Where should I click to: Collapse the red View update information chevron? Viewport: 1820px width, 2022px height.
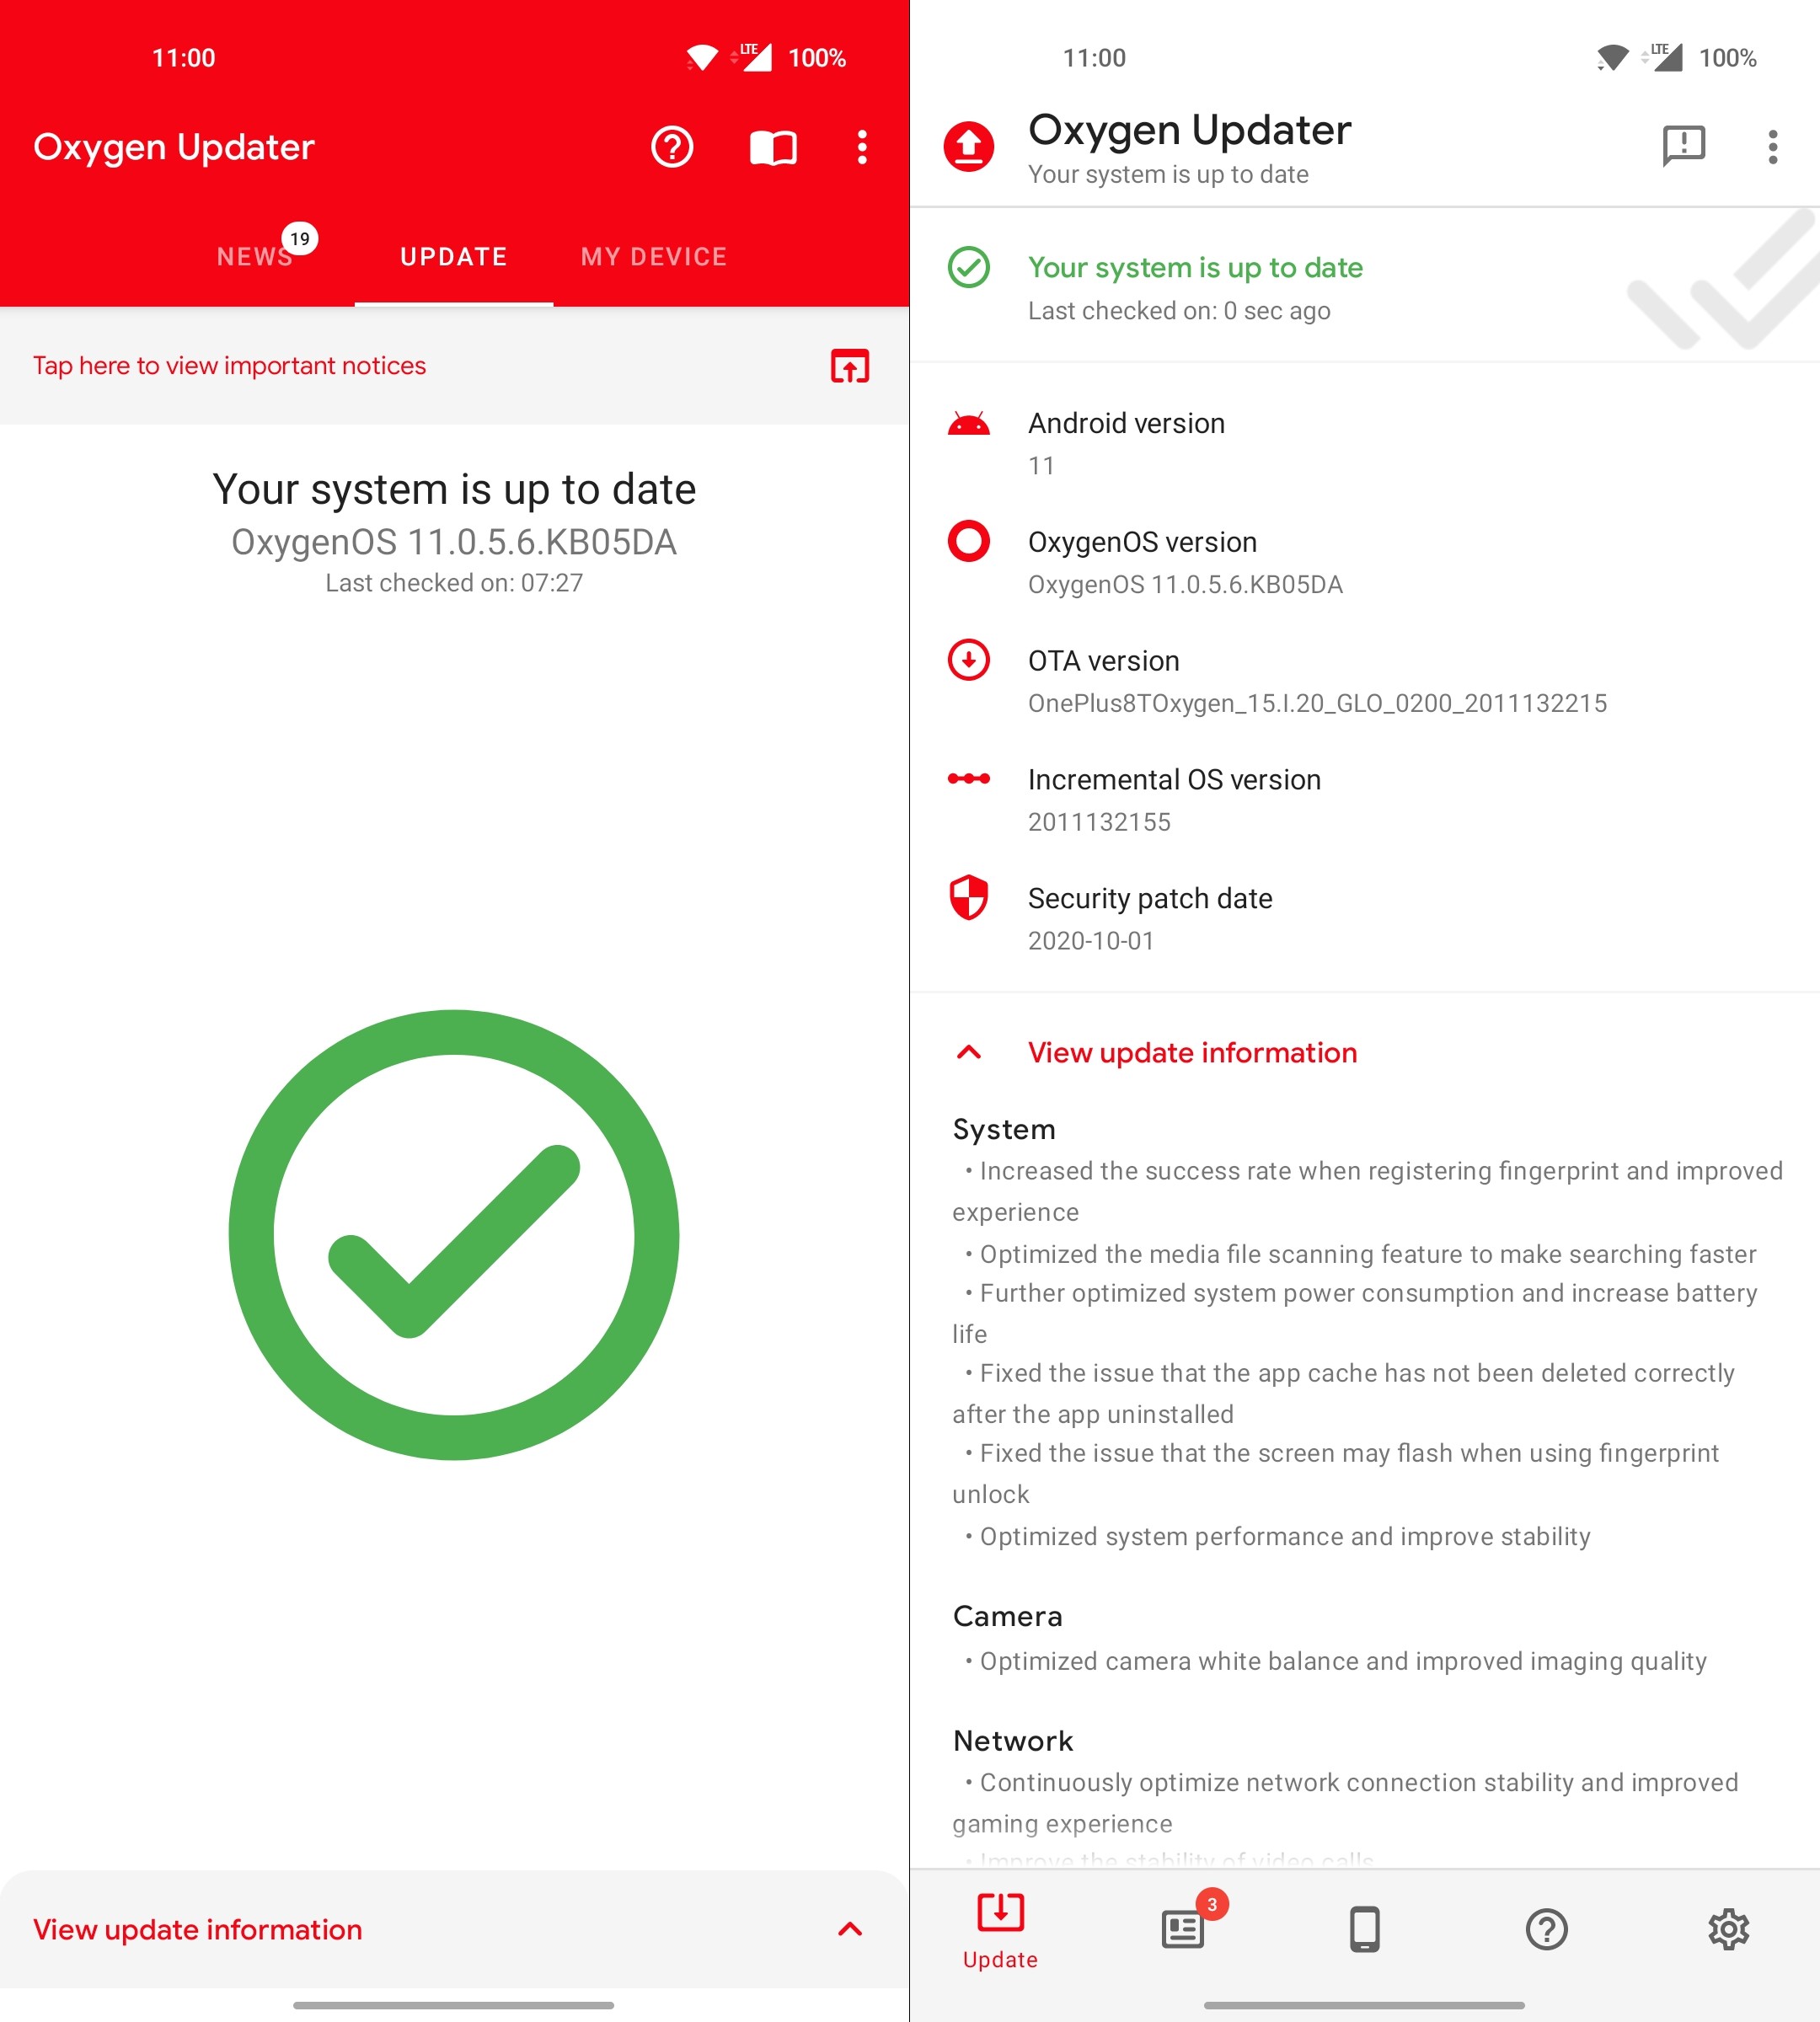tap(969, 1052)
